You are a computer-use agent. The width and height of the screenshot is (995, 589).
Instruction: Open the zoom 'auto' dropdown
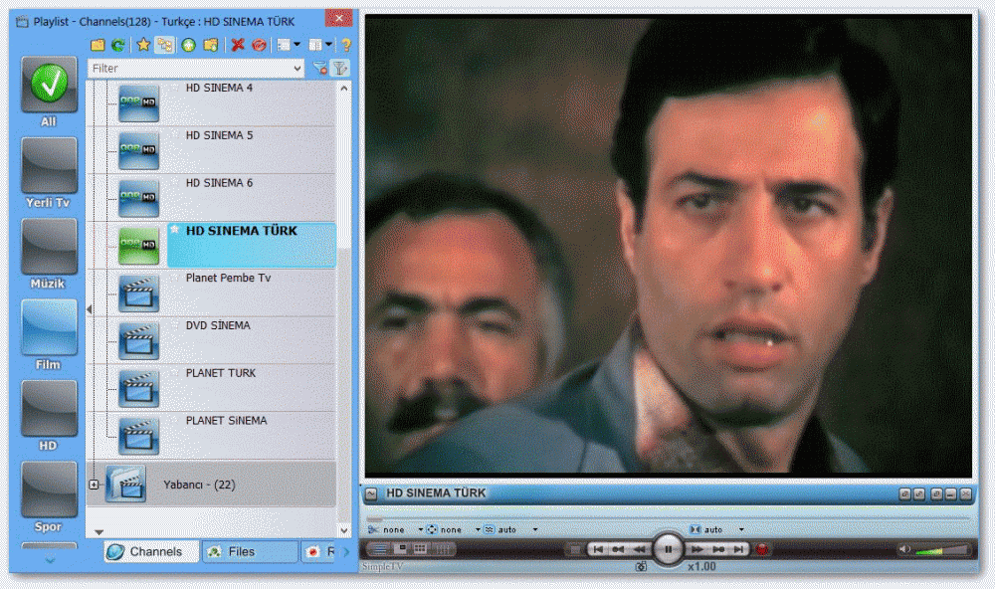coord(741,529)
